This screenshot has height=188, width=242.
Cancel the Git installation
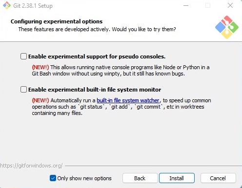coord(218,178)
